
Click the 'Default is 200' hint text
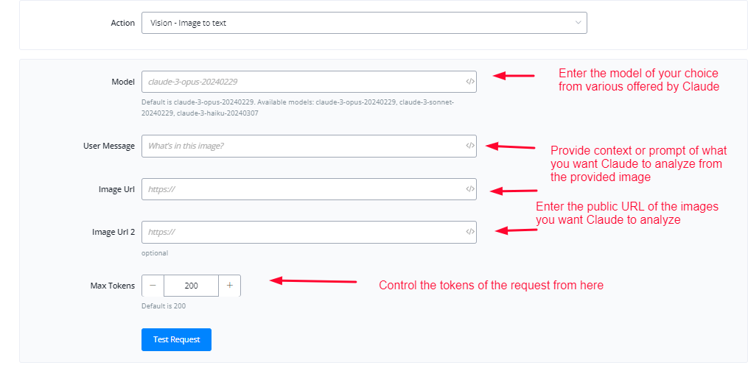pyautogui.click(x=164, y=305)
